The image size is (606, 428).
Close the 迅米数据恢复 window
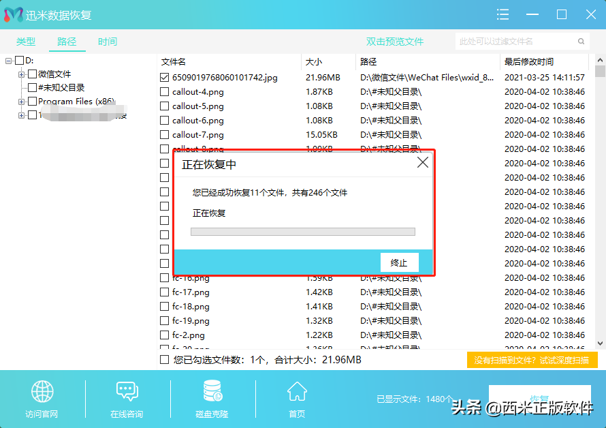pos(591,15)
